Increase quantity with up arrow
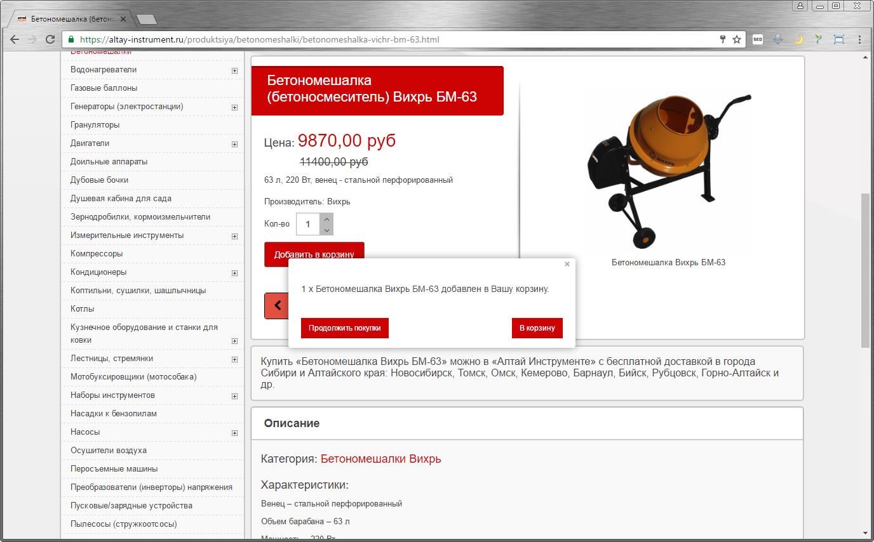 coord(326,218)
